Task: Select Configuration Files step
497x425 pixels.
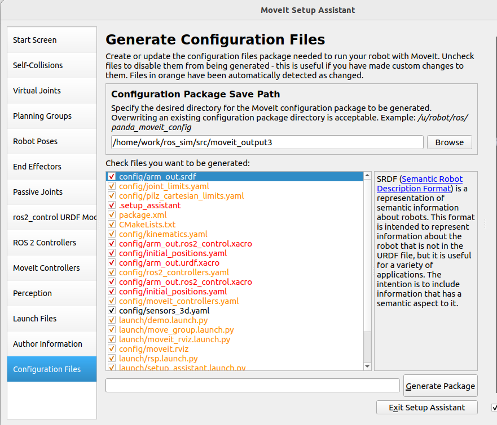Action: point(52,369)
